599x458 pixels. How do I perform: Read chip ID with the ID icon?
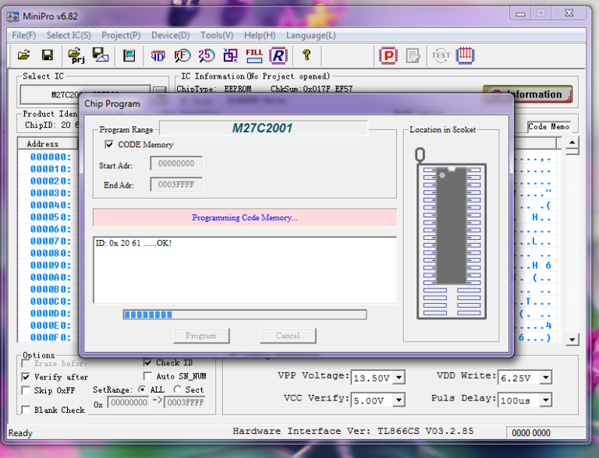click(158, 56)
